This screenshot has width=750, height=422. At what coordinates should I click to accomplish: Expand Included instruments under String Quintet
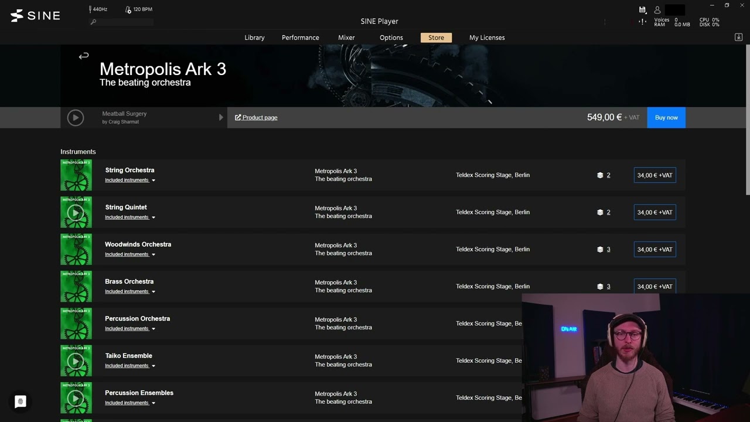[x=130, y=217]
